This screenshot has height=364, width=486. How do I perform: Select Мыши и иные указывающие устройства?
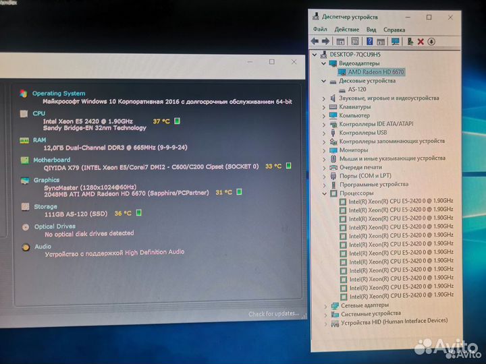pos(392,158)
